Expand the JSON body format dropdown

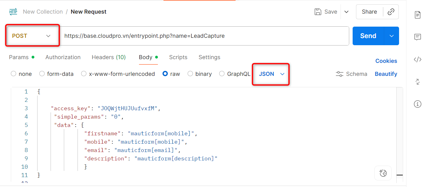click(271, 74)
